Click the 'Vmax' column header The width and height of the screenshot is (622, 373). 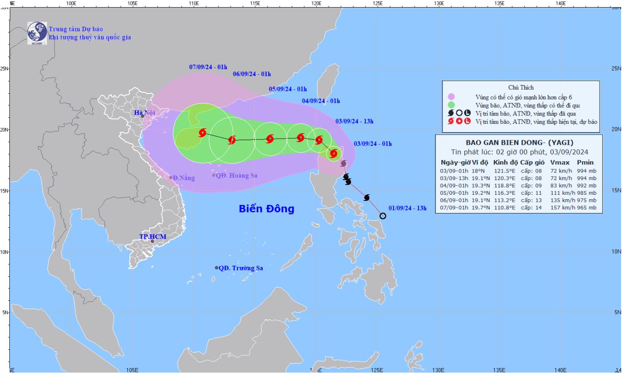pyautogui.click(x=560, y=162)
